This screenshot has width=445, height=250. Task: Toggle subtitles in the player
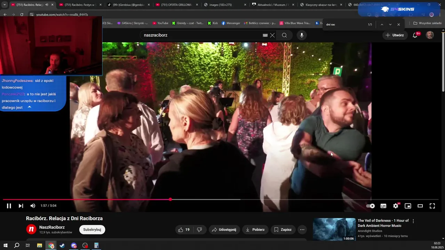(x=383, y=206)
